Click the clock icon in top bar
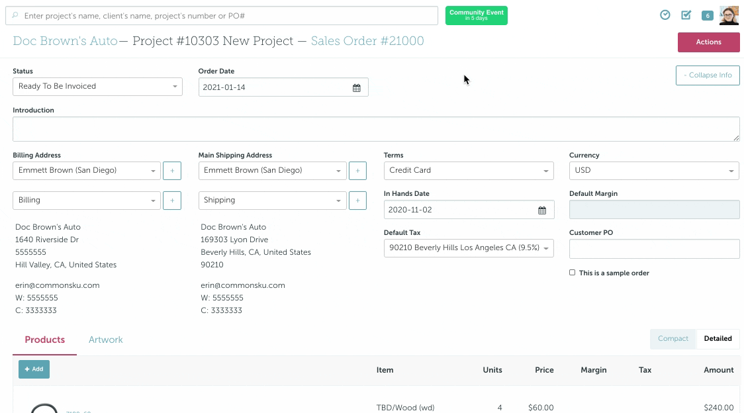744x413 pixels. pyautogui.click(x=665, y=15)
